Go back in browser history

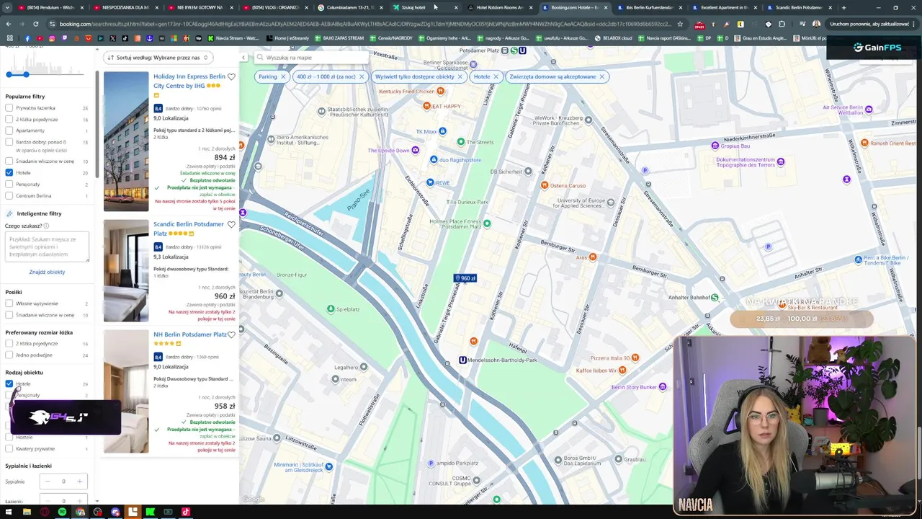(x=9, y=24)
